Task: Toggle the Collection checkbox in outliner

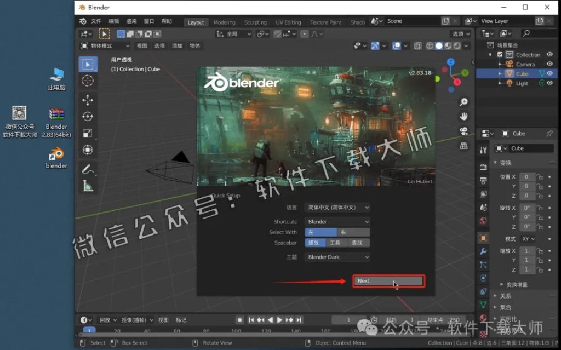Action: point(500,54)
